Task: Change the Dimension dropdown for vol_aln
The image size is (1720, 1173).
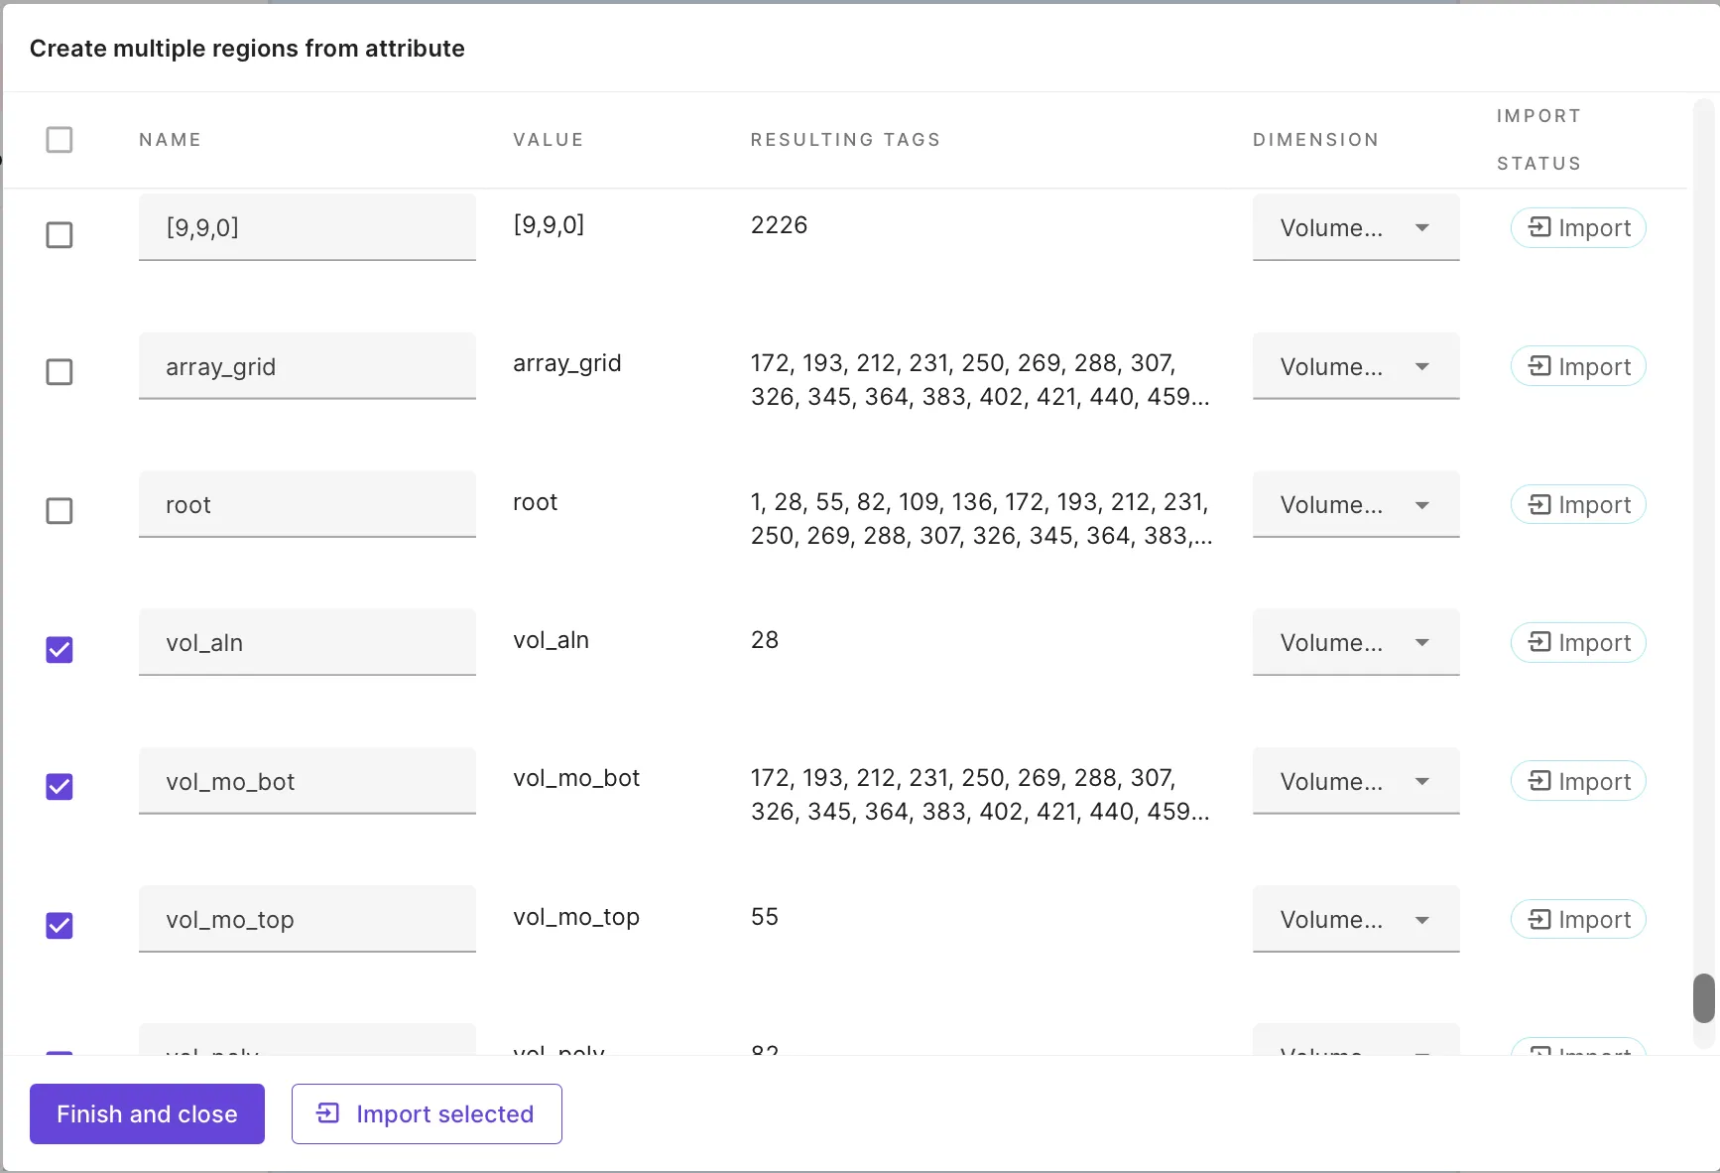Action: [x=1356, y=643]
